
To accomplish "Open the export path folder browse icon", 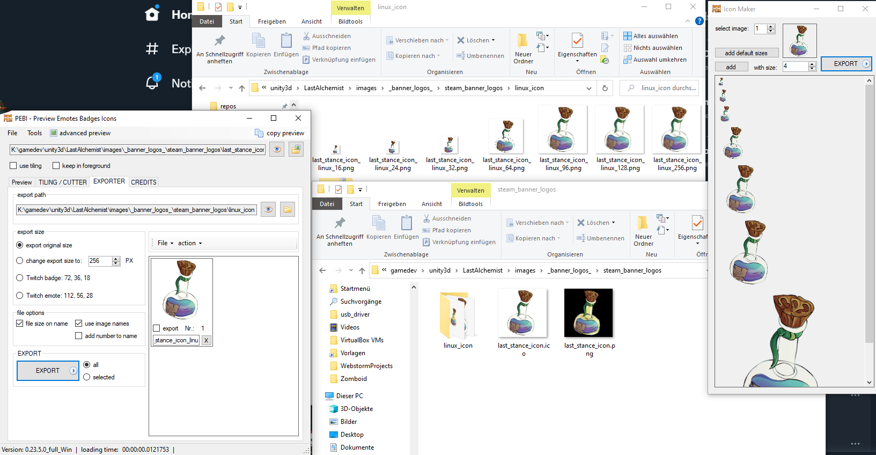I will click(288, 210).
